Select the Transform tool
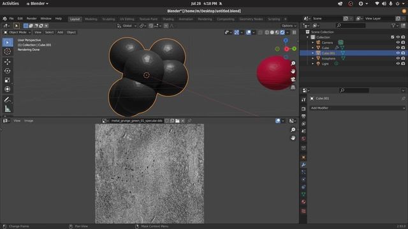Viewport: 408px width, 229px height. (x=8, y=89)
